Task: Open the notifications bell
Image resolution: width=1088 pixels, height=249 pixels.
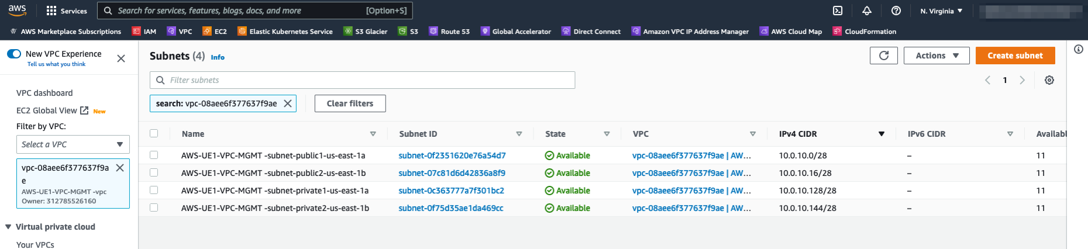Action: tap(867, 11)
